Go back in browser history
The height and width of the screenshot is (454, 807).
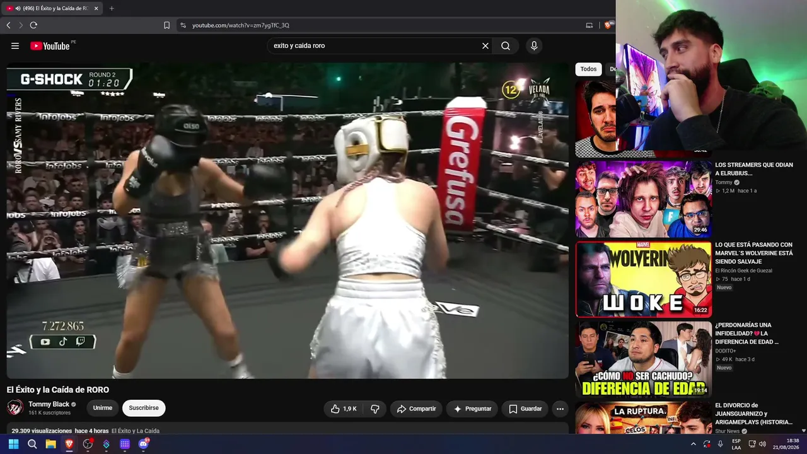tap(8, 25)
